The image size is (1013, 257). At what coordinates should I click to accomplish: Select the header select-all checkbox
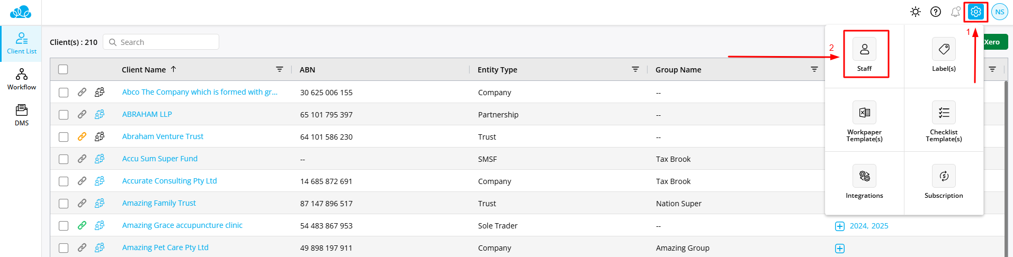tap(63, 69)
